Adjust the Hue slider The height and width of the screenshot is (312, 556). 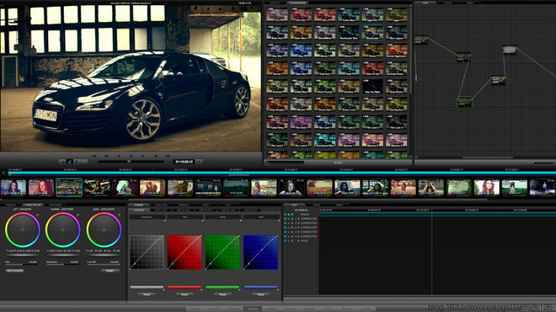point(21,265)
